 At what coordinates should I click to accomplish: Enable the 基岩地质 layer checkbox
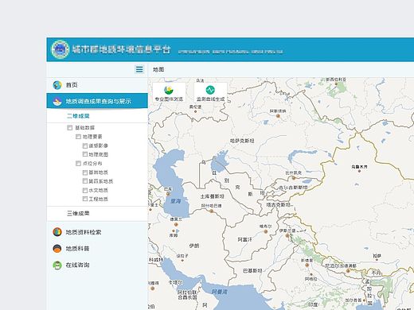[85, 172]
